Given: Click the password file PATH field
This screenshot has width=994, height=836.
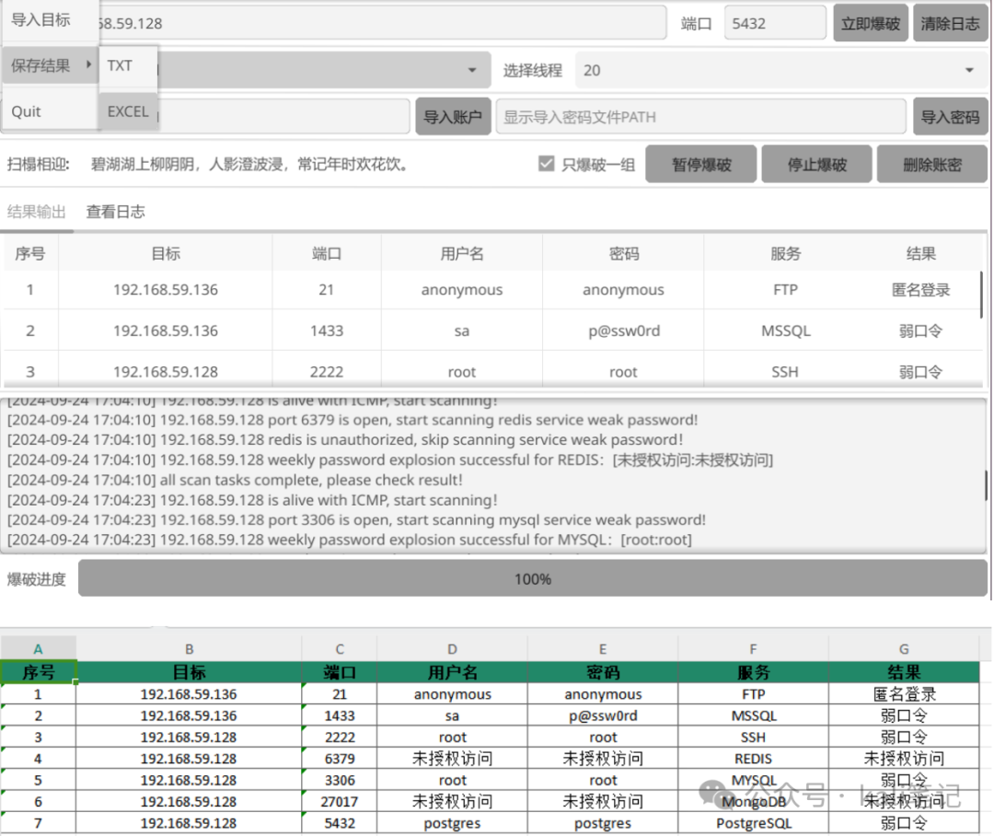Looking at the screenshot, I should click(700, 117).
